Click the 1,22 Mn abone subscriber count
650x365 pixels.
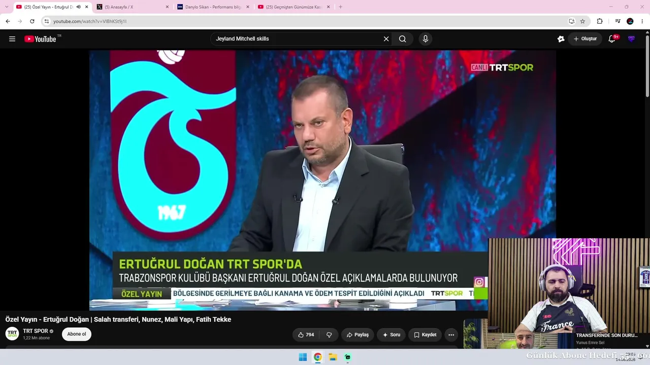tap(36, 338)
